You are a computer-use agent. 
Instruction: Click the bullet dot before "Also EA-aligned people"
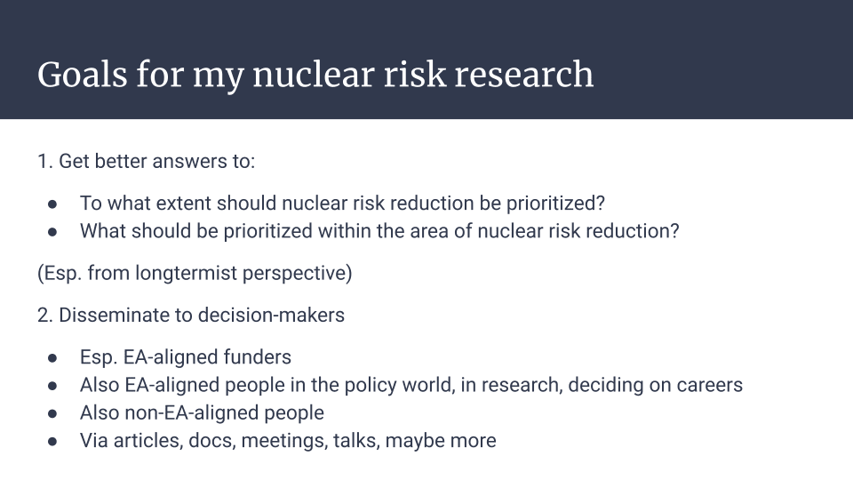[x=52, y=386]
